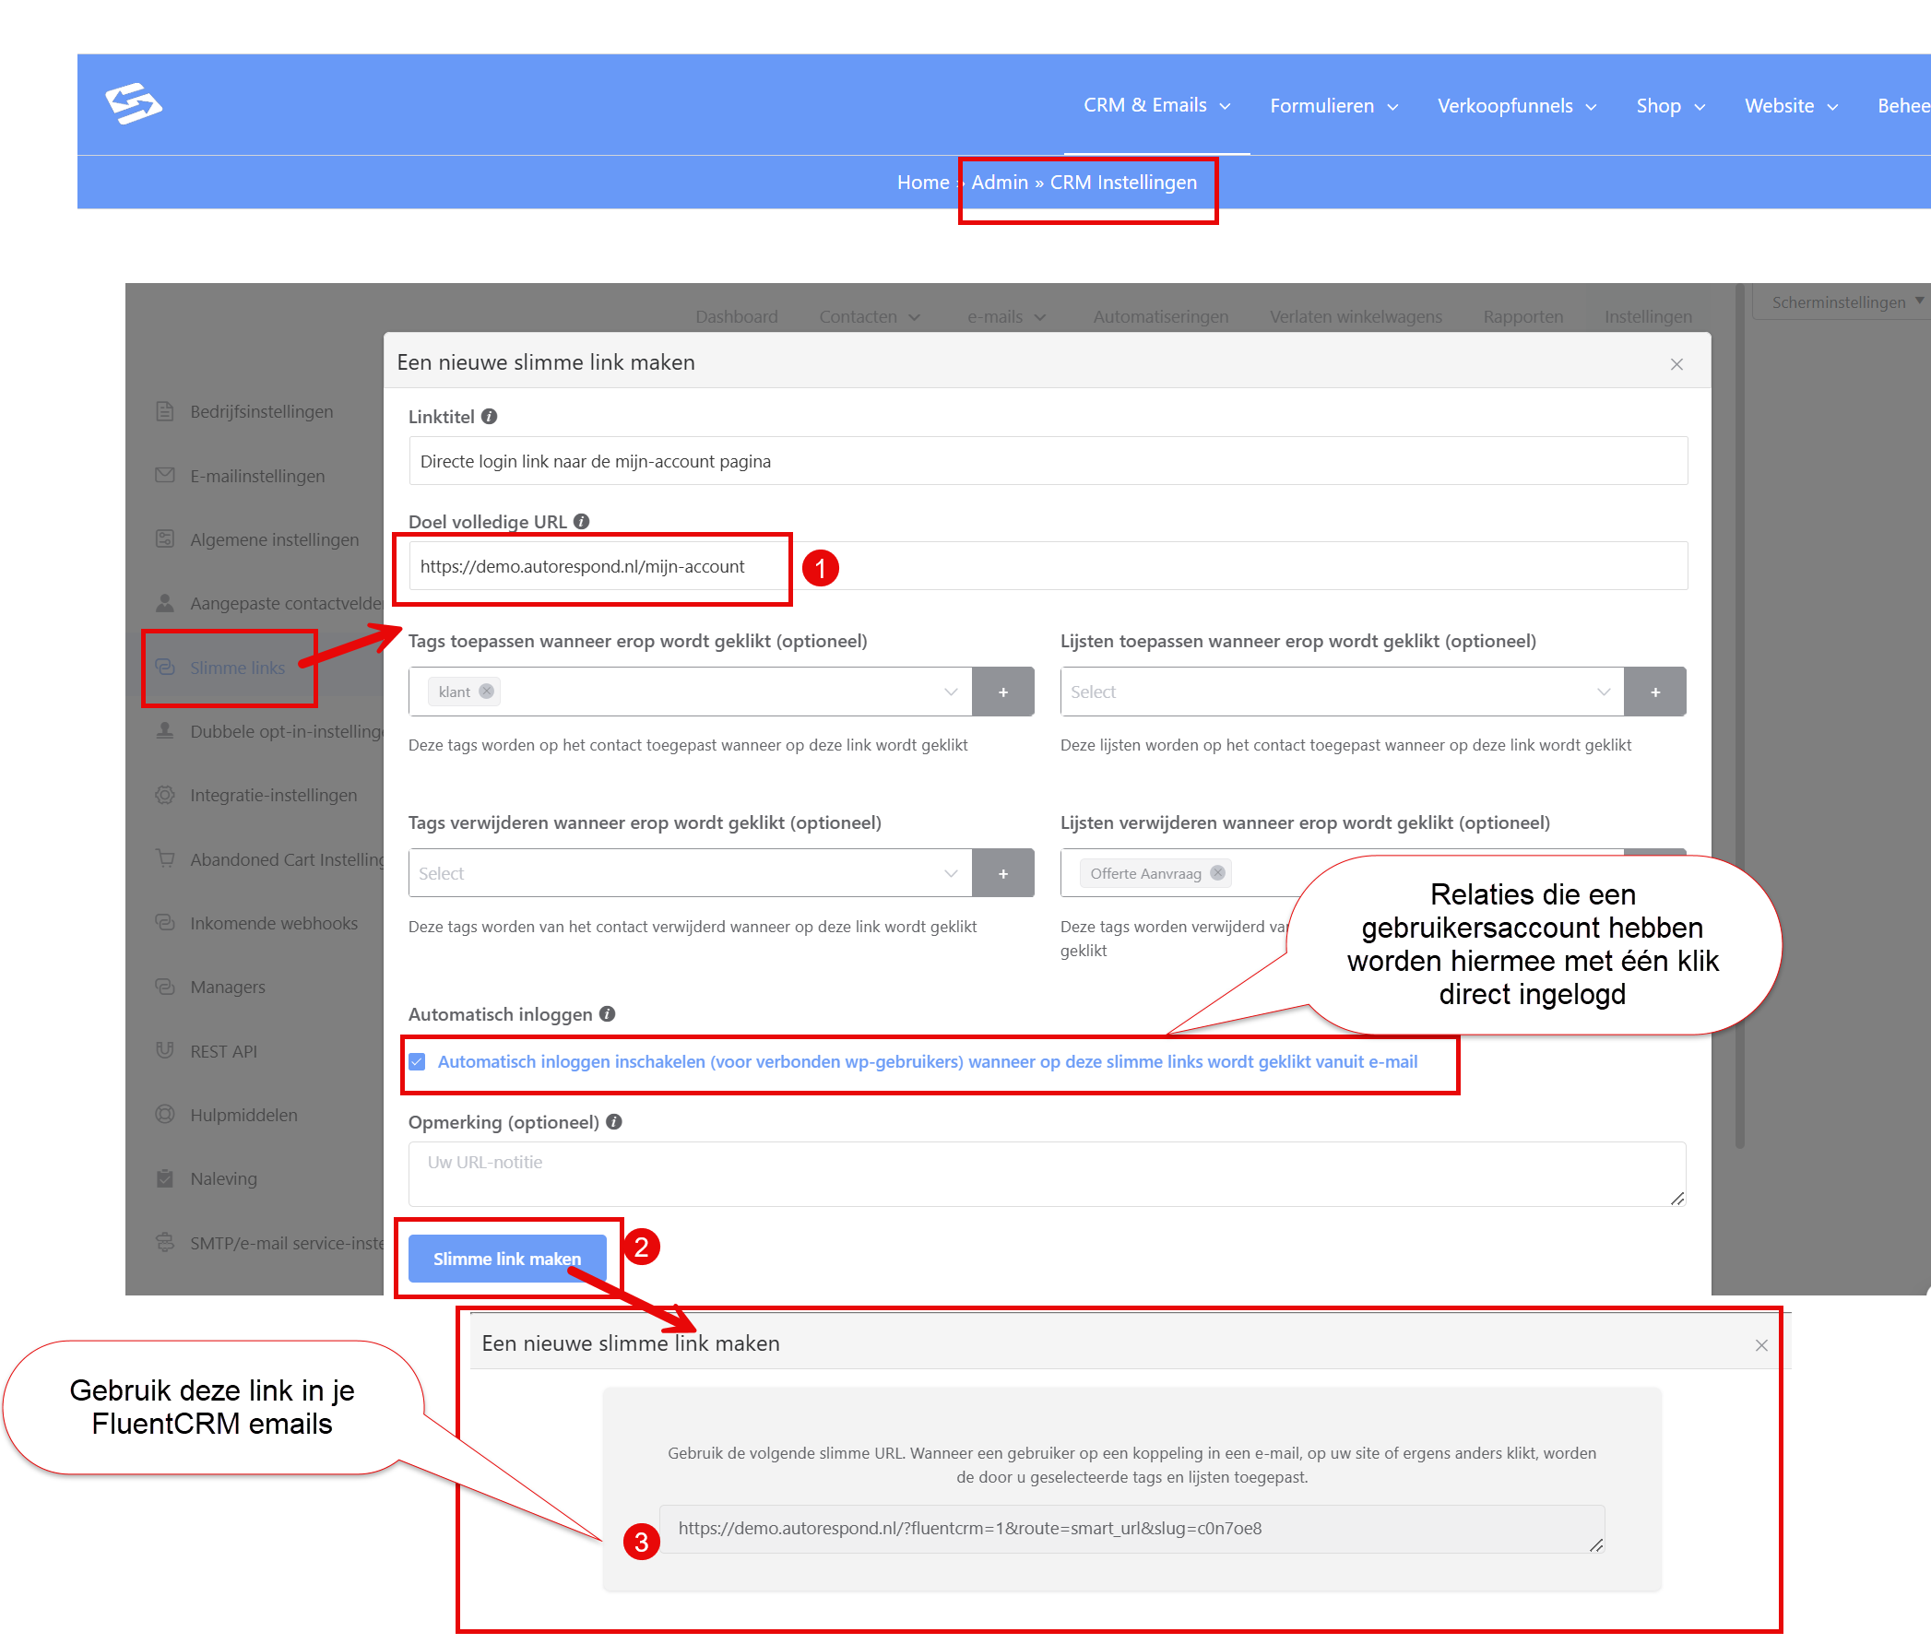Click the Automatisch inloggen info icon

608,1014
